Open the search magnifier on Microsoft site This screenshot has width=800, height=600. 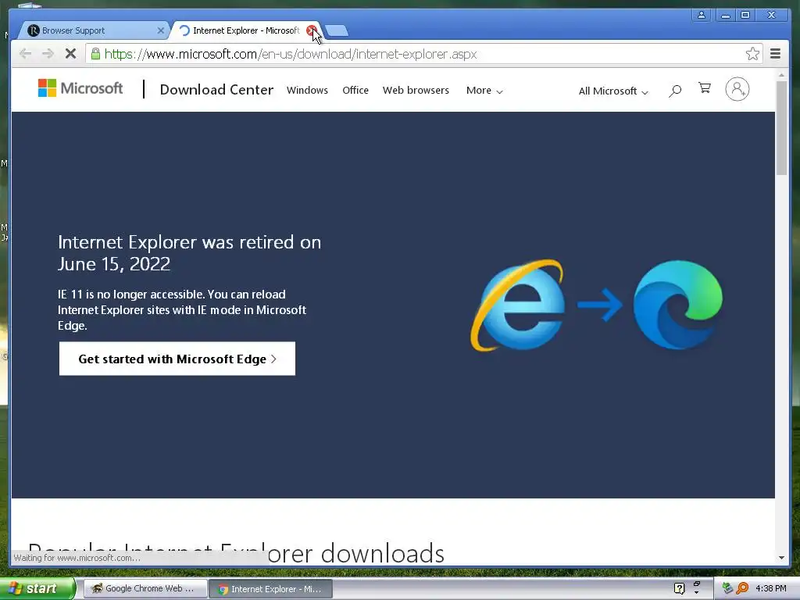pyautogui.click(x=675, y=91)
